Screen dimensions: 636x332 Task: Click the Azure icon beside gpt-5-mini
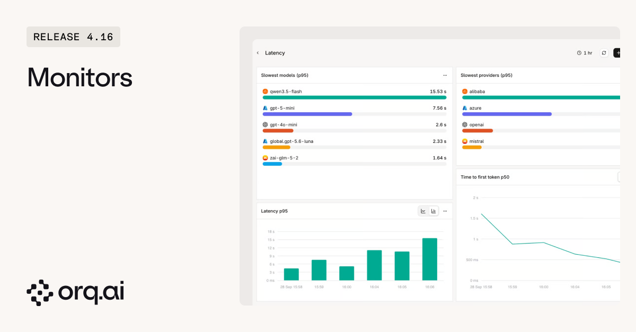click(265, 108)
